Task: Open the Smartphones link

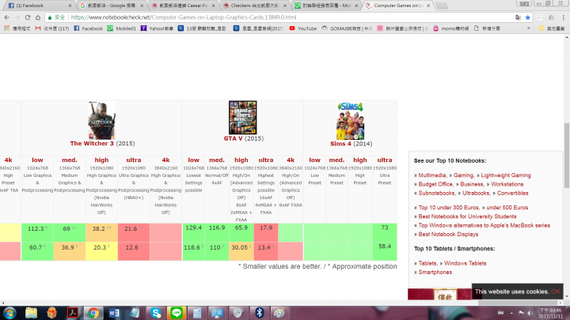Action: click(435, 272)
